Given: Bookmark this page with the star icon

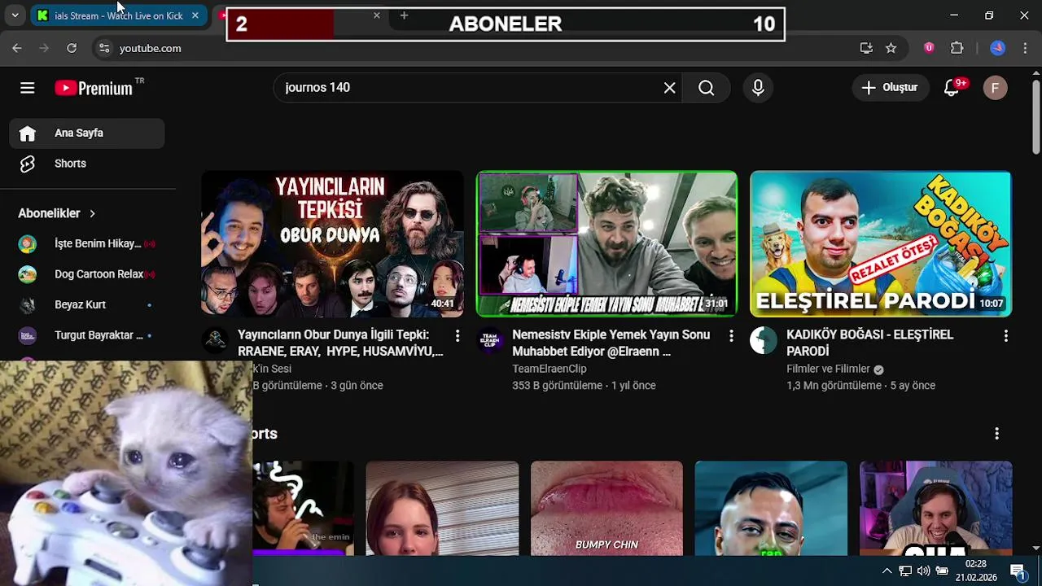Looking at the screenshot, I should pos(891,48).
